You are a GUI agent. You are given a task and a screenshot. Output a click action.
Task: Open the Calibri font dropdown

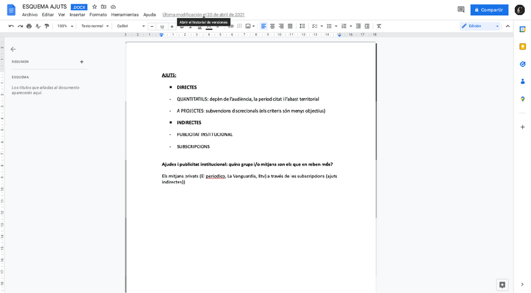(x=131, y=26)
